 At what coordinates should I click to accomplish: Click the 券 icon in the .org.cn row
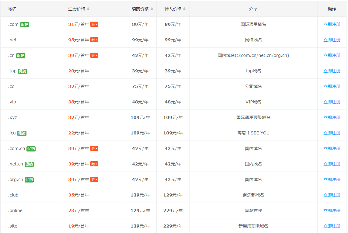tap(94, 179)
